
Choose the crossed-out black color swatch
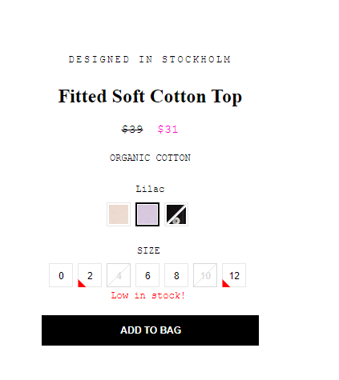[176, 214]
